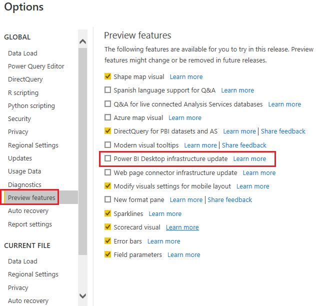Open Power Query Editor options
334x306 pixels.
pos(36,66)
